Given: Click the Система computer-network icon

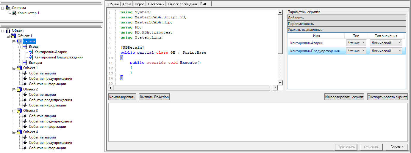Looking at the screenshot, I should [8, 8].
